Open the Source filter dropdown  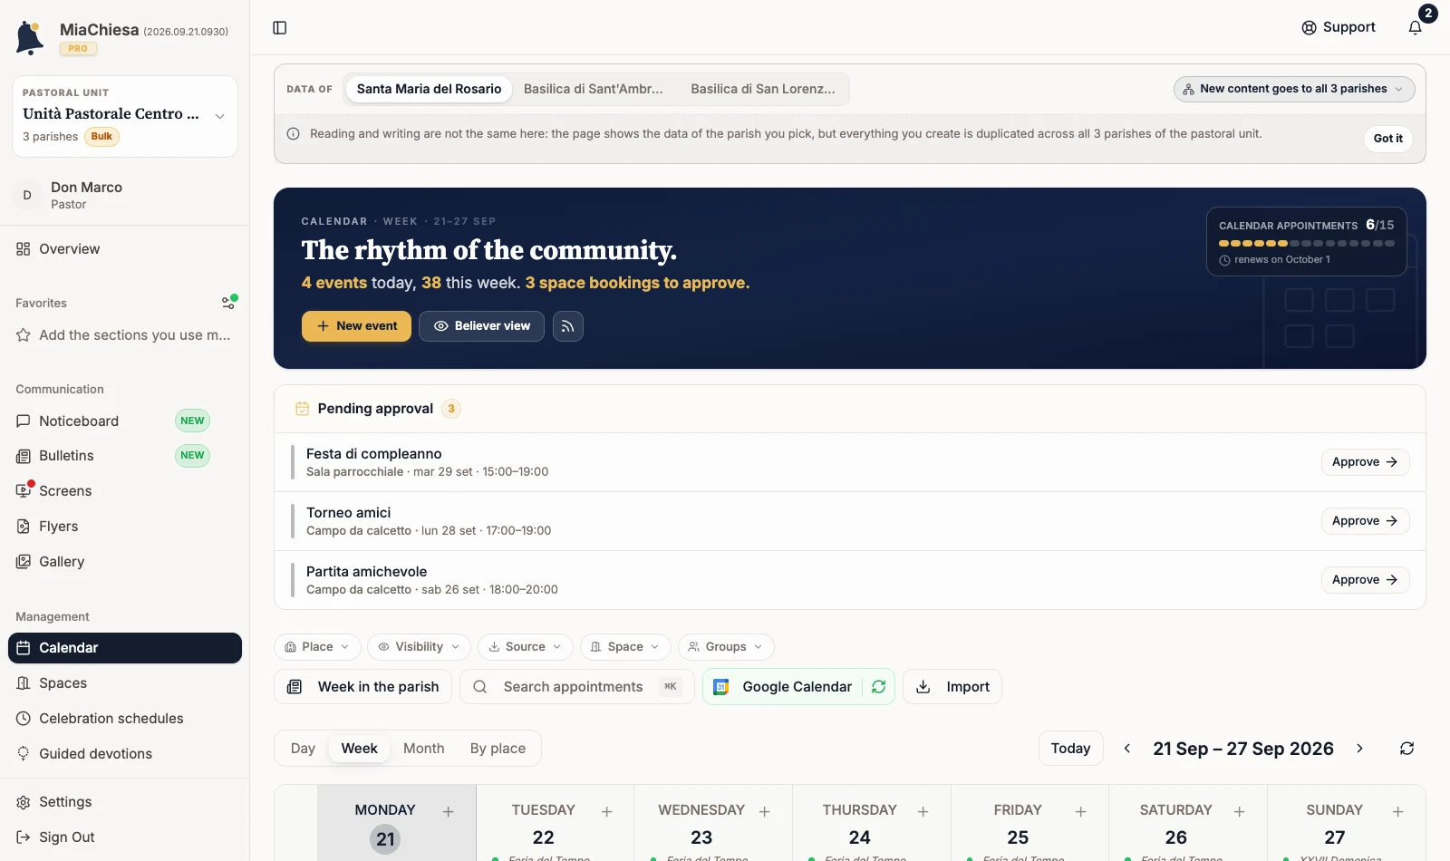(525, 647)
